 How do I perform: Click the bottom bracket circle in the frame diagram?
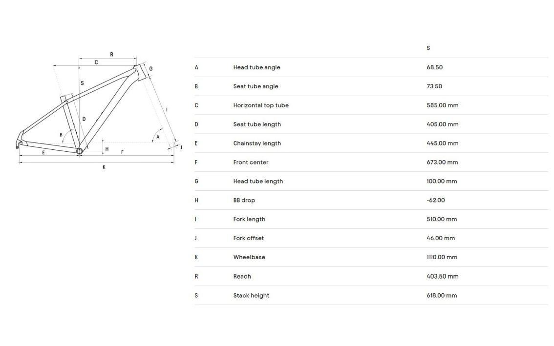[79, 151]
